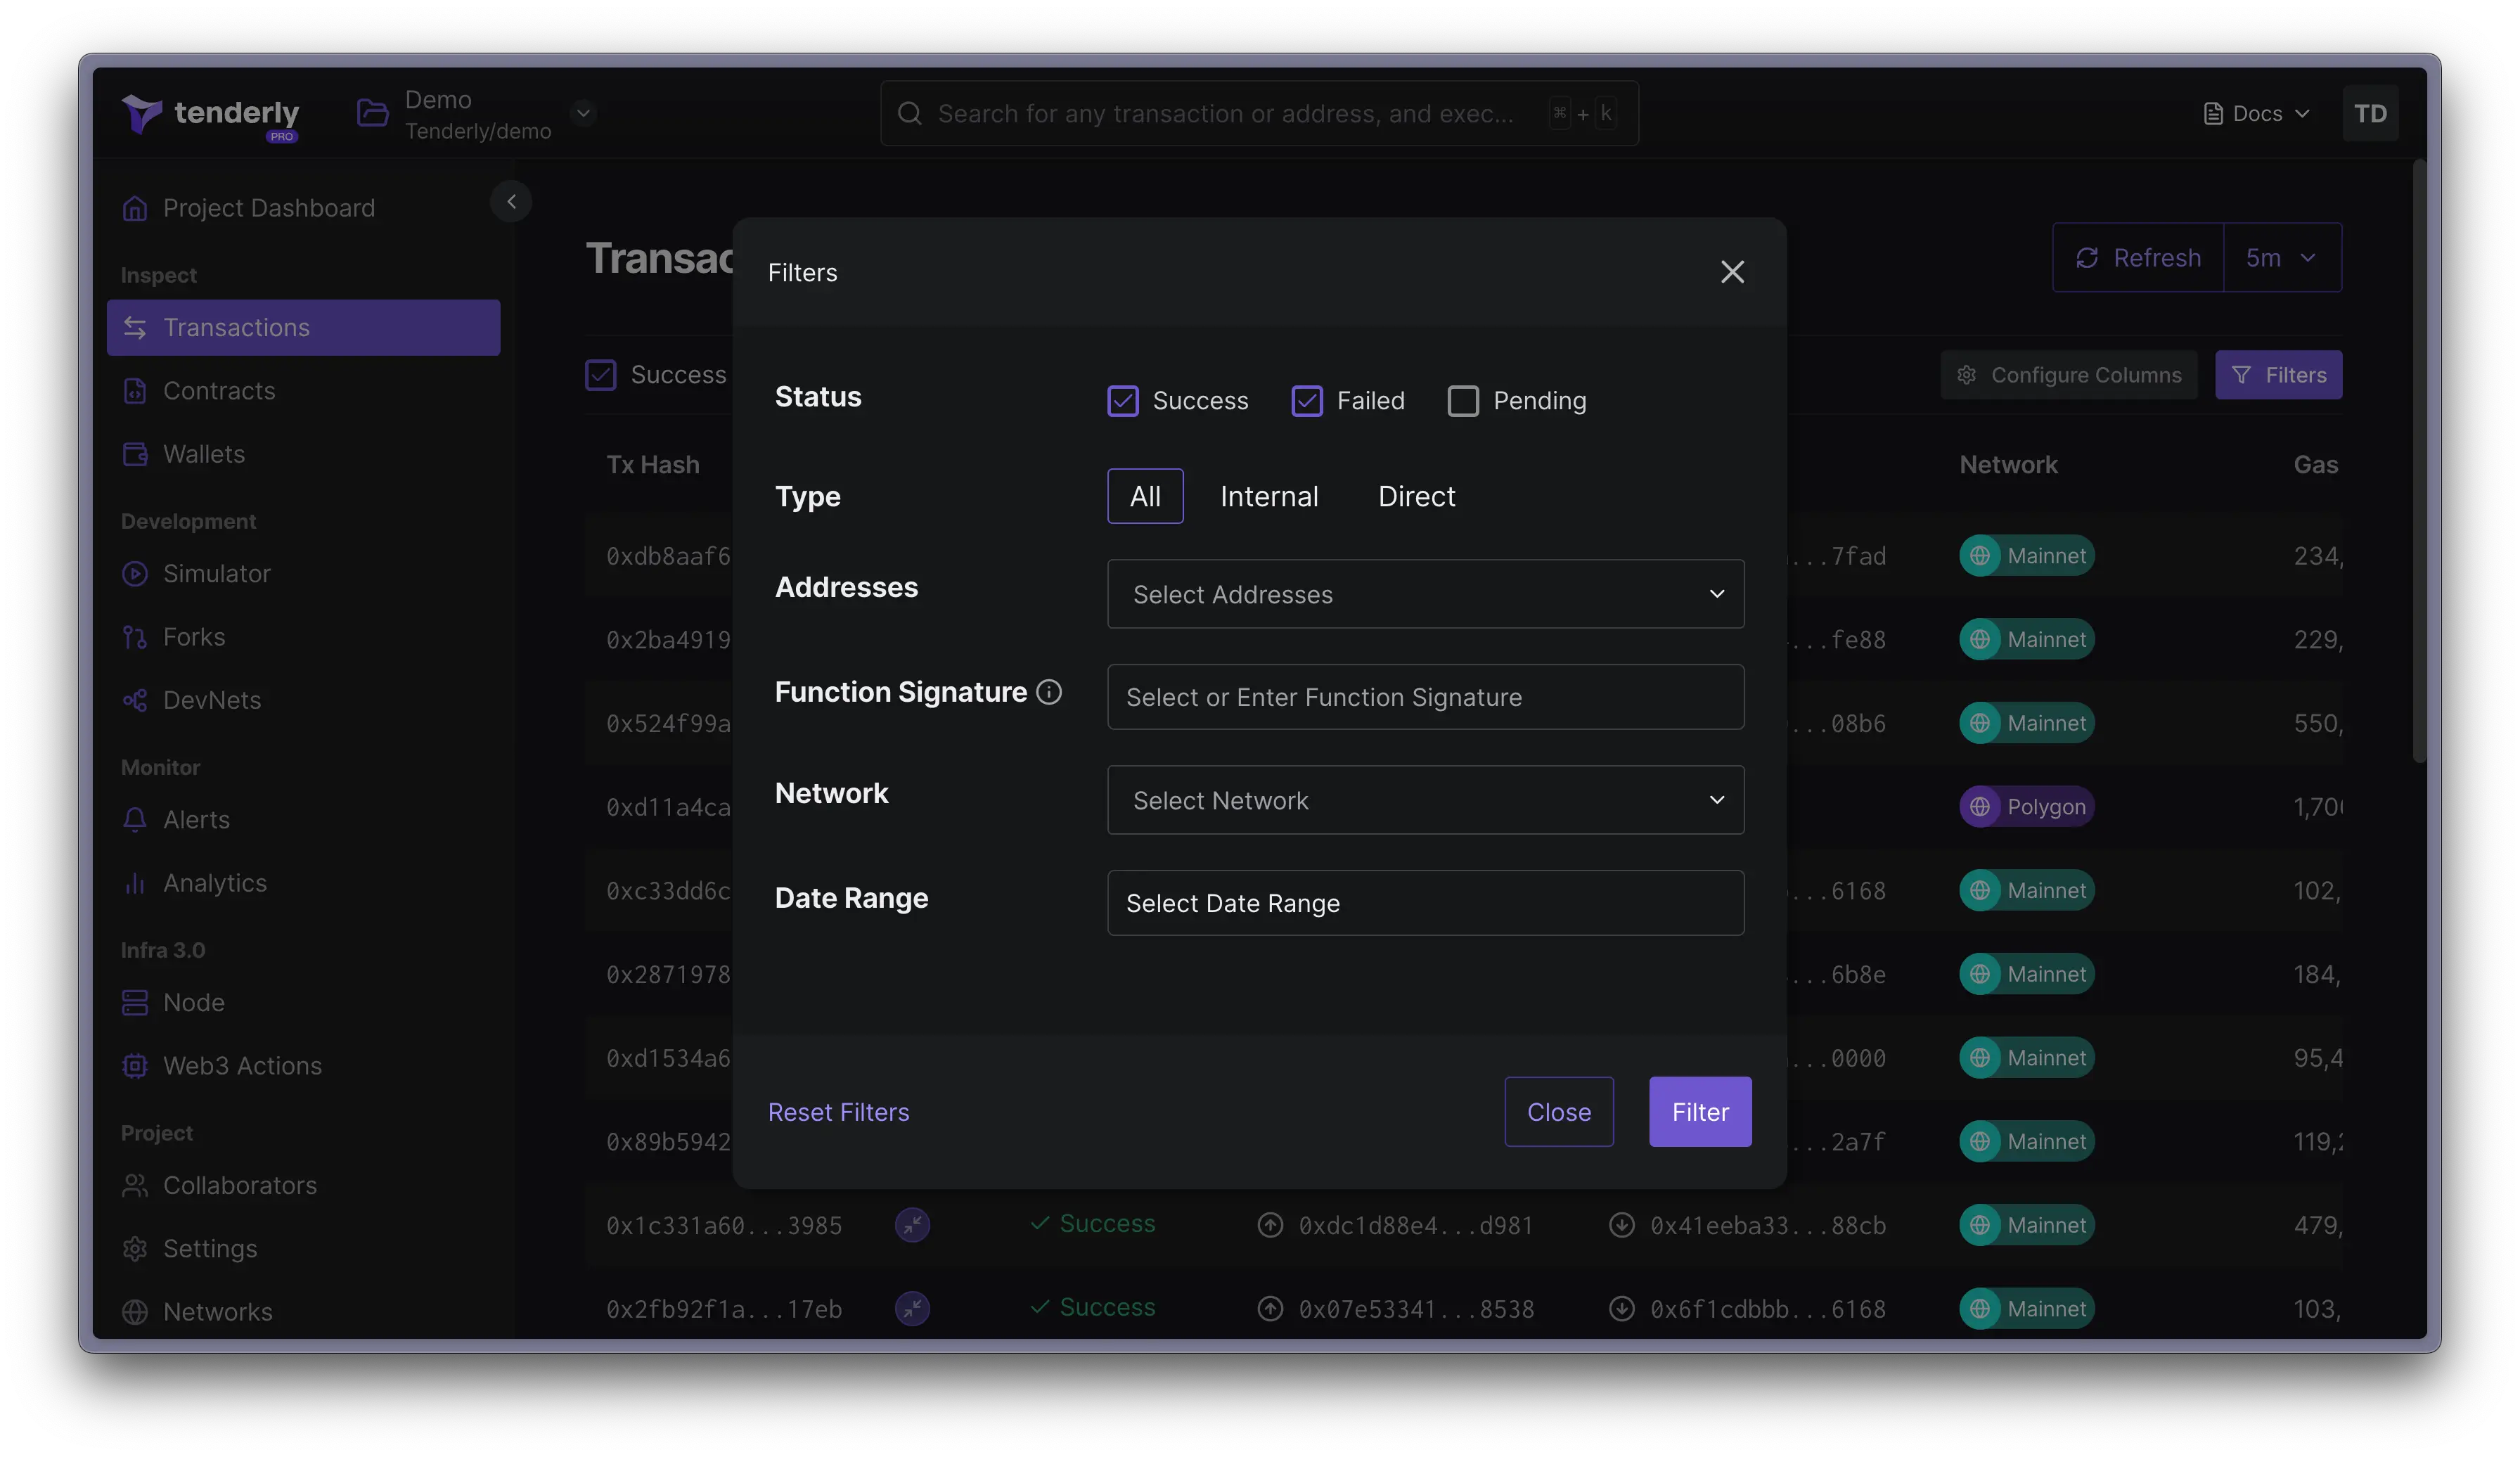
Task: Click the Wallets icon in sidebar
Action: coord(135,454)
